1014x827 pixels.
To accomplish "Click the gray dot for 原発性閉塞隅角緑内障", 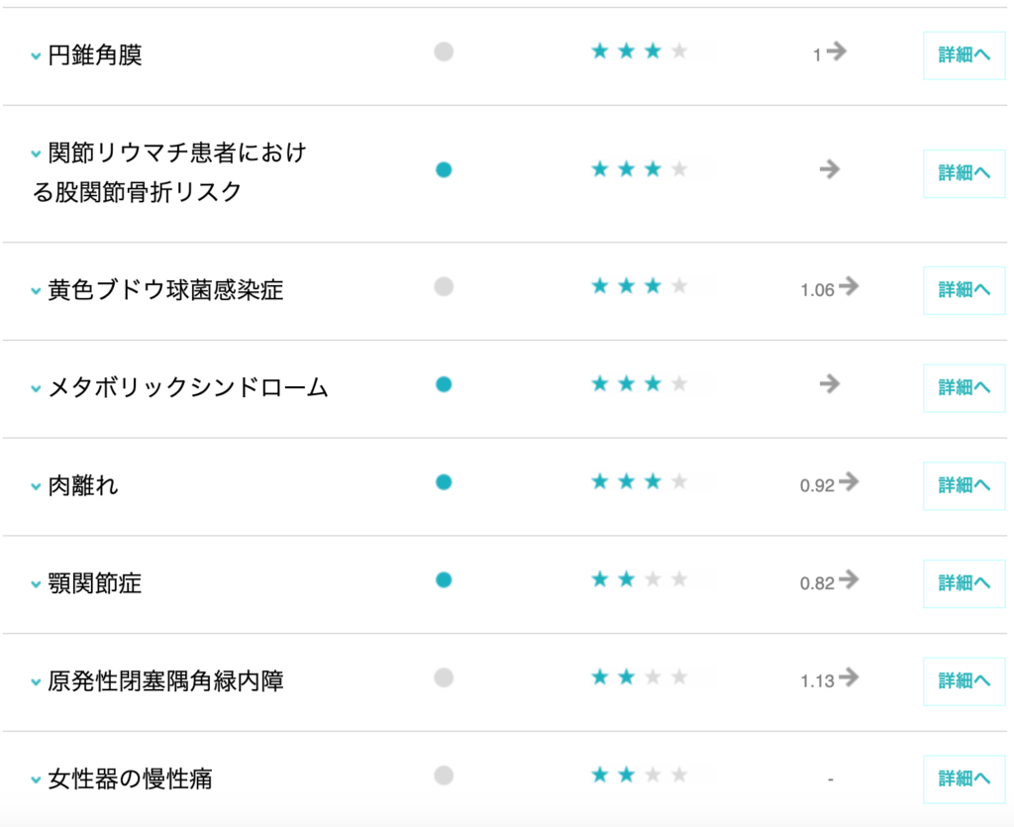I will 444,677.
